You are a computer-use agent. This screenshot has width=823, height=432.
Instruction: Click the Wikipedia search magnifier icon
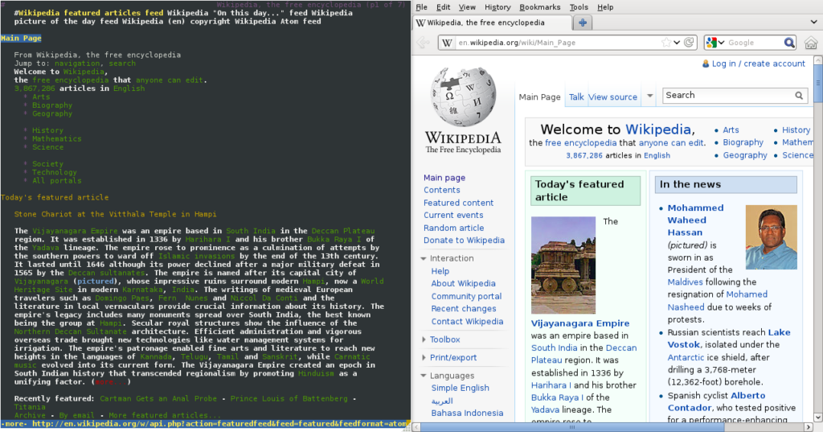tap(799, 96)
